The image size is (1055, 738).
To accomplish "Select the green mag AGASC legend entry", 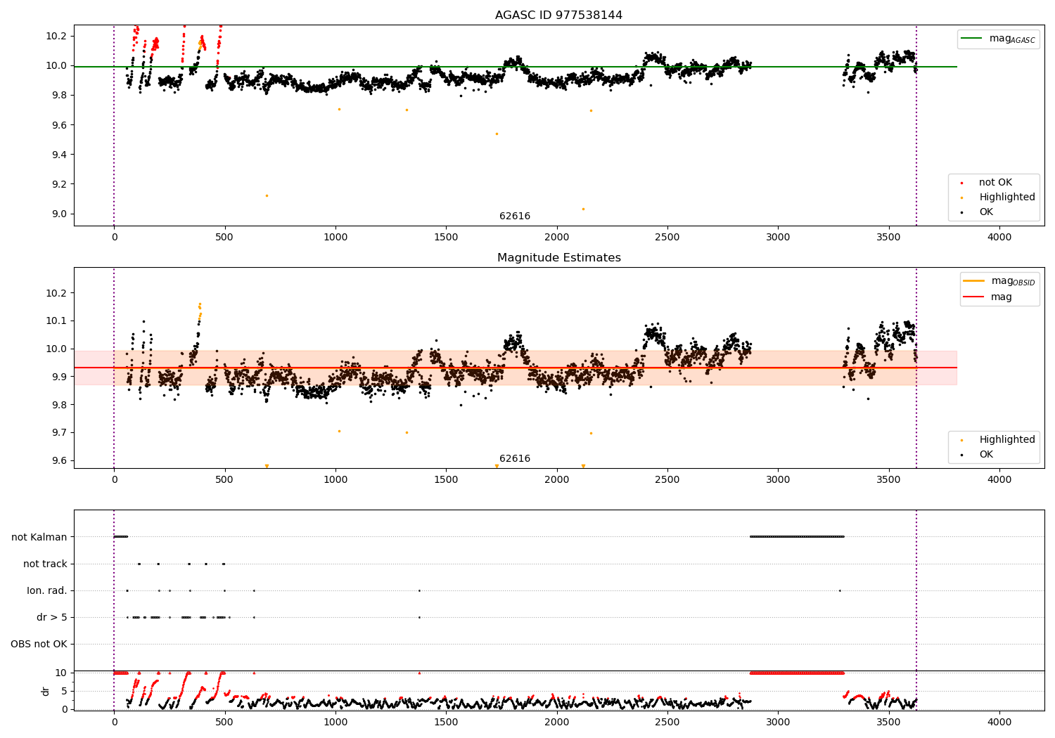I will click(x=998, y=39).
